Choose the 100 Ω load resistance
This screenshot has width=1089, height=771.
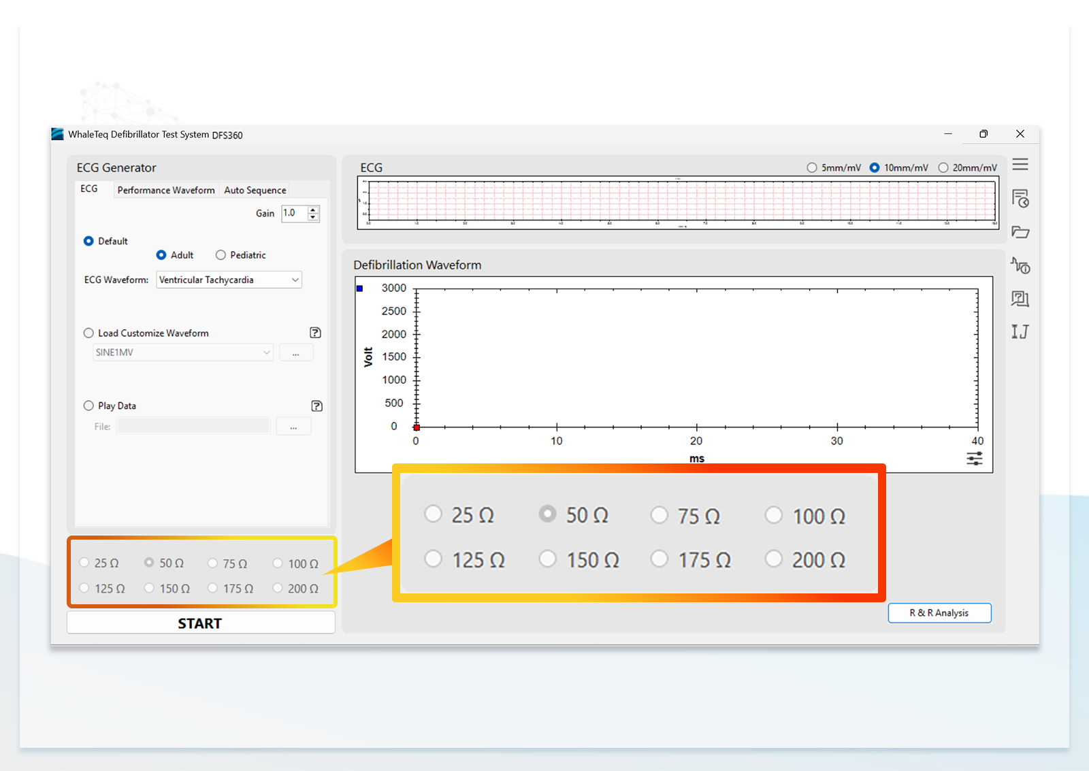pyautogui.click(x=278, y=563)
